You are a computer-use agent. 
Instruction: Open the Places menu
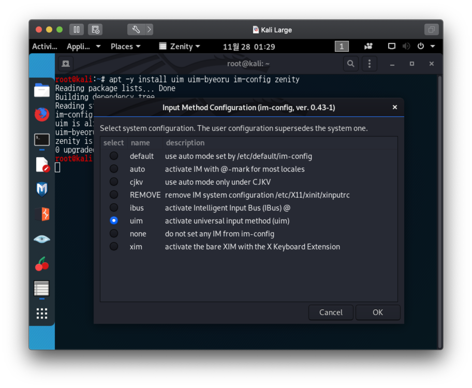pyautogui.click(x=126, y=47)
